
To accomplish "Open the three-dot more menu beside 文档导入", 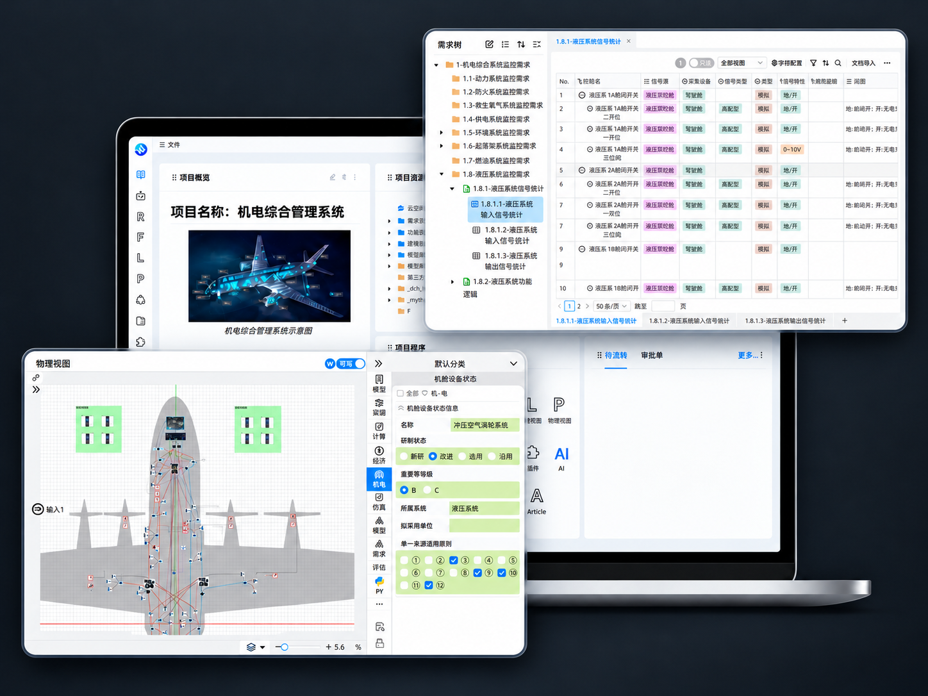I will point(887,63).
